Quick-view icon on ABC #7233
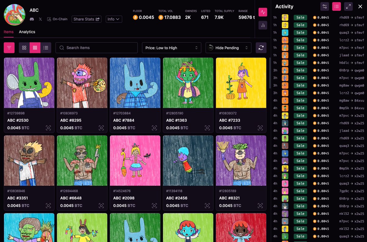The image size is (367, 242). [260, 128]
